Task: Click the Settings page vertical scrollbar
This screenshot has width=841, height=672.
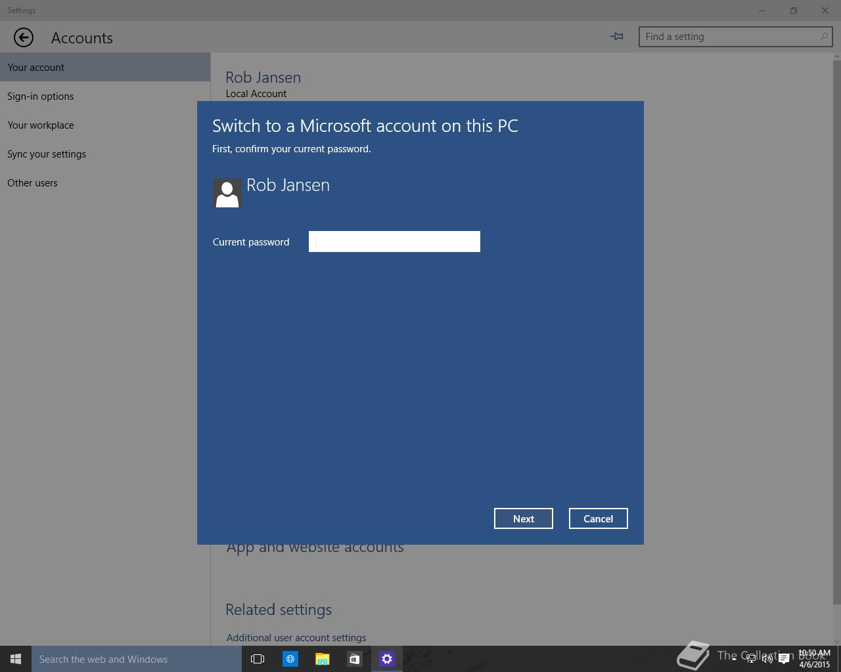Action: click(x=836, y=332)
